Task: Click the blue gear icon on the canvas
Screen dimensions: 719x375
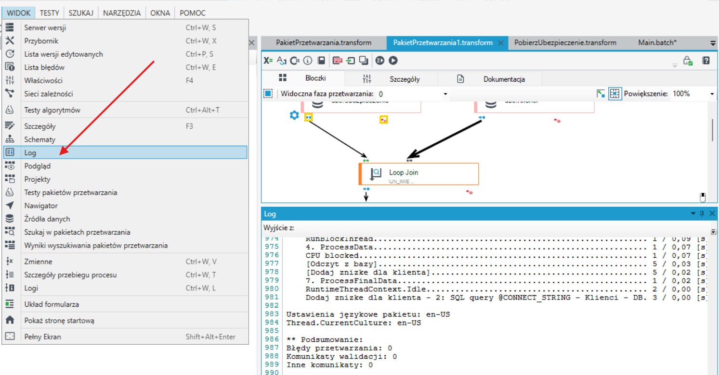Action: coord(294,115)
